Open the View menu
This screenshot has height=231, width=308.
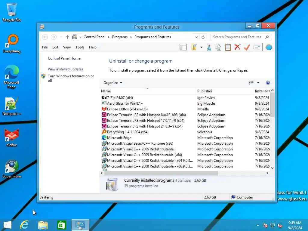pos(67,47)
